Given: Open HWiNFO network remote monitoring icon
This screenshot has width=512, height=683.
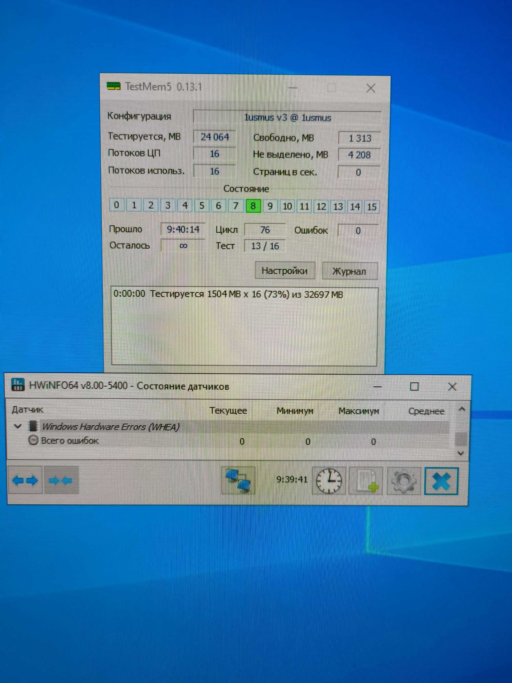Looking at the screenshot, I should [x=238, y=480].
